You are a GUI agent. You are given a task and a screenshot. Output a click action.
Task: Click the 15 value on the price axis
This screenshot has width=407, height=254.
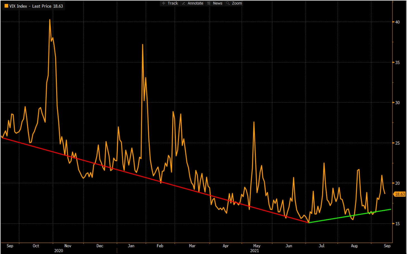(397, 224)
